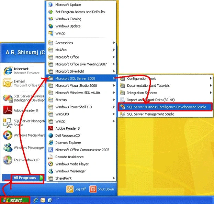This screenshot has width=214, height=204.
Task: Launch SQL Server Management Studio from submenu
Action: (166, 114)
